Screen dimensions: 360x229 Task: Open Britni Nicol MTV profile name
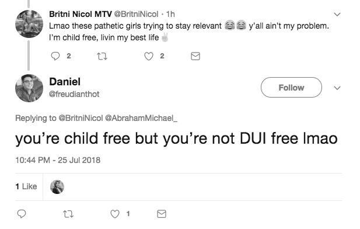pos(81,14)
